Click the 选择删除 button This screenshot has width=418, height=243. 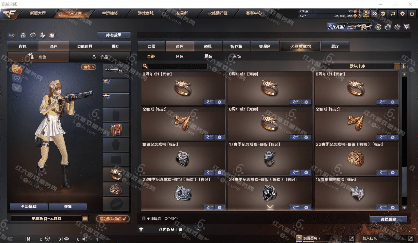[388, 219]
